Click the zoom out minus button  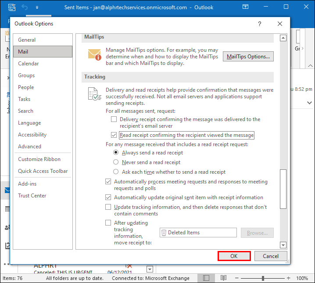[x=236, y=278]
